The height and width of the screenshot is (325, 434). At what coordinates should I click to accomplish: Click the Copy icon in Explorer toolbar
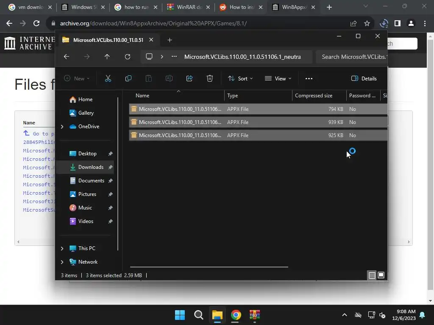click(128, 78)
